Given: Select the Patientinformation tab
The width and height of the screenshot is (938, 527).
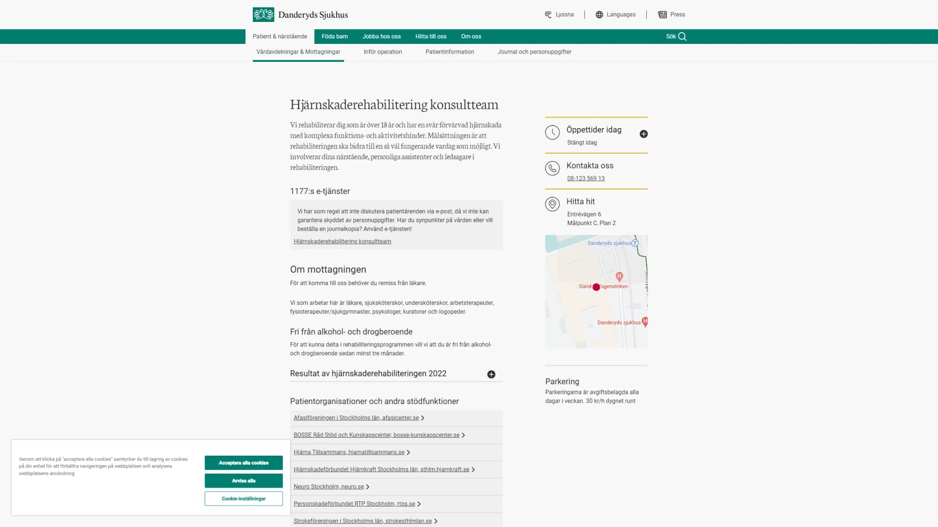Looking at the screenshot, I should (450, 52).
